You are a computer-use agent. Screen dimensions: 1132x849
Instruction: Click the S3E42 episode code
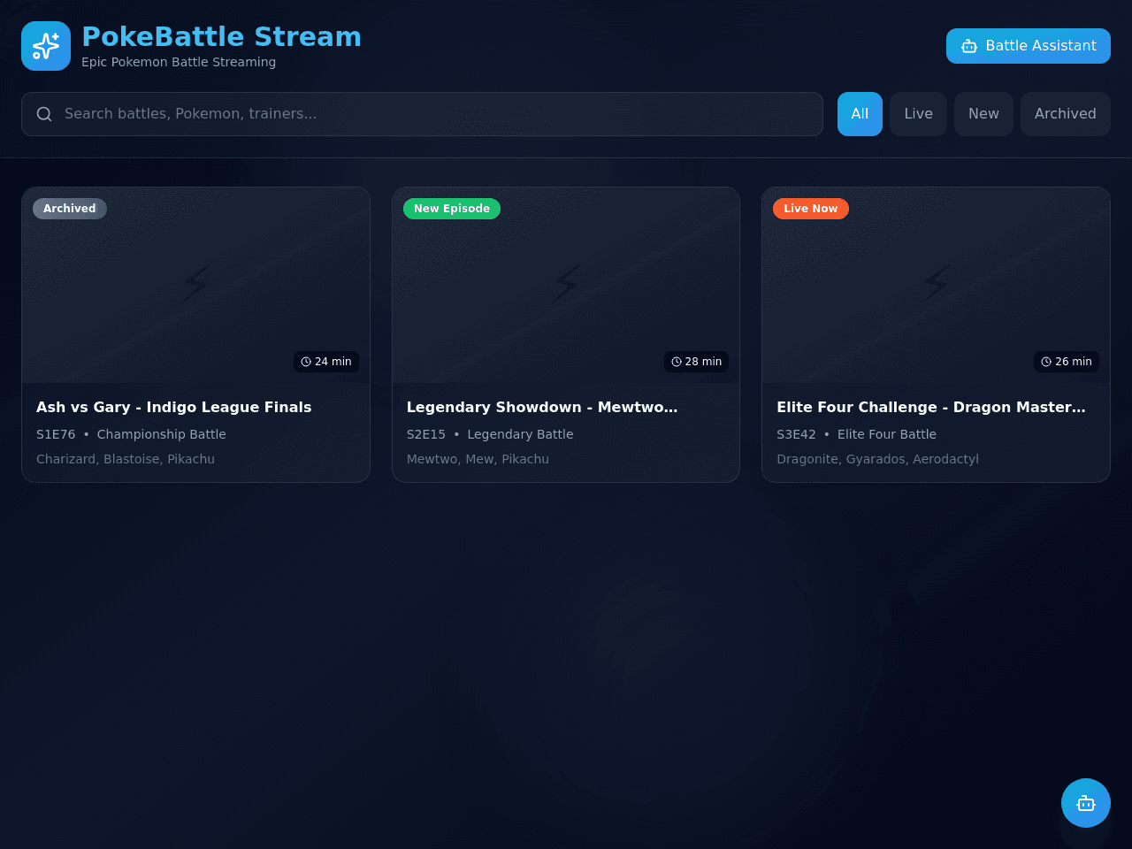(796, 434)
